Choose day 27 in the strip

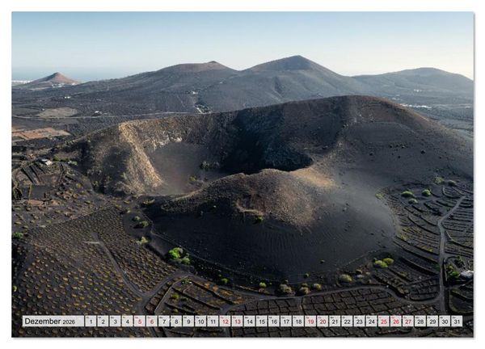[x=408, y=322]
